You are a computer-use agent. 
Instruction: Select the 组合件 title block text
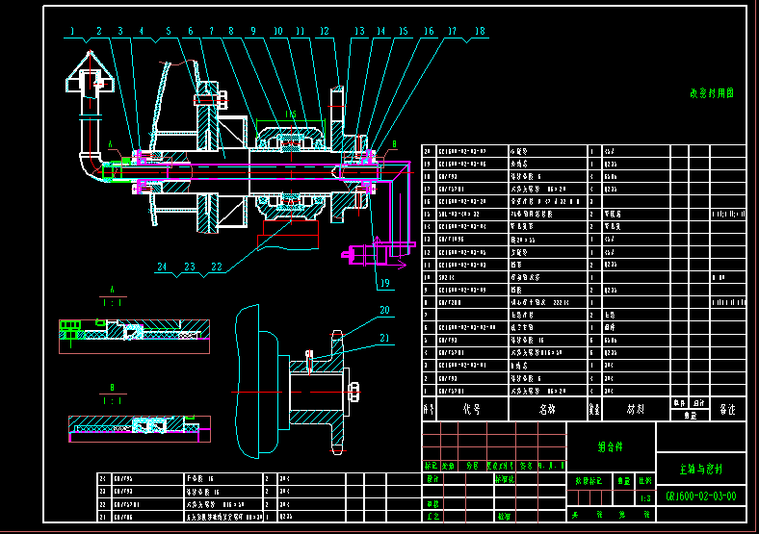[x=610, y=447]
